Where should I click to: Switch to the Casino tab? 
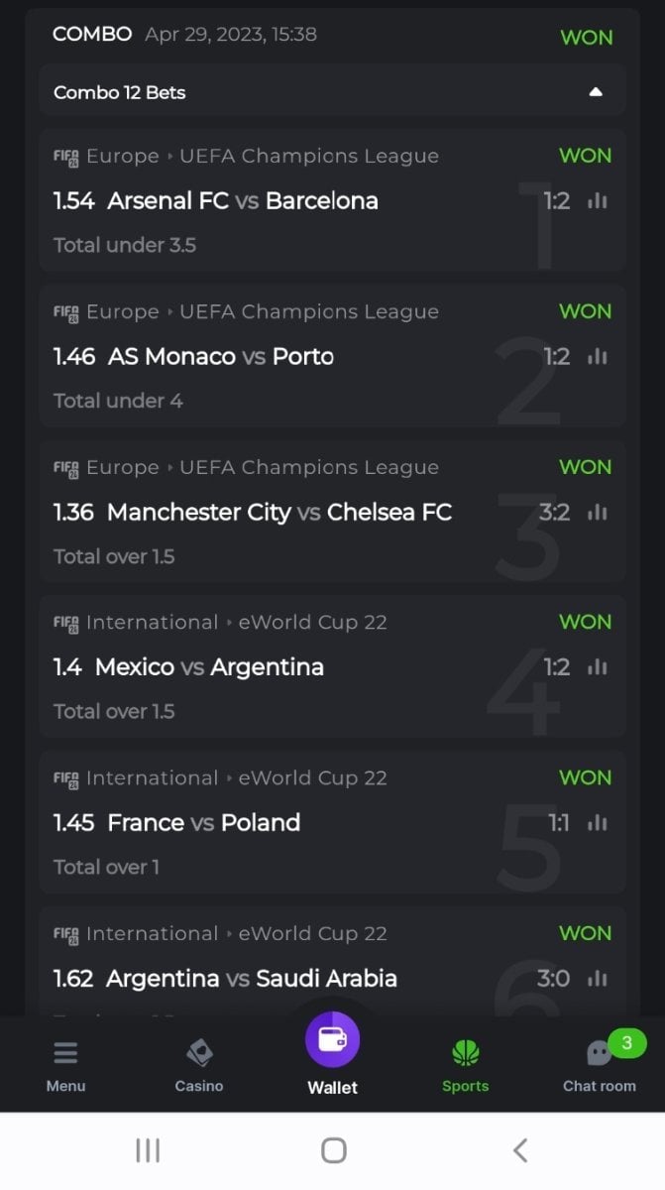point(199,1064)
